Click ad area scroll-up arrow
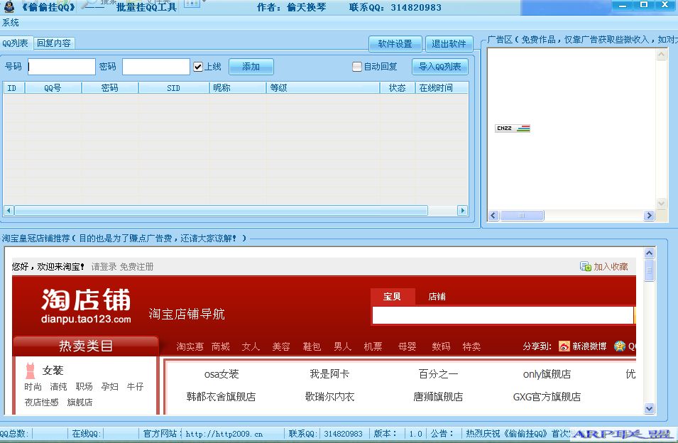 [661, 55]
